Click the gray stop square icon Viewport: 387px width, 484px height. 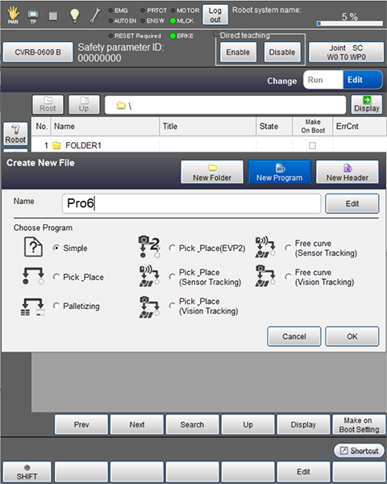(53, 16)
